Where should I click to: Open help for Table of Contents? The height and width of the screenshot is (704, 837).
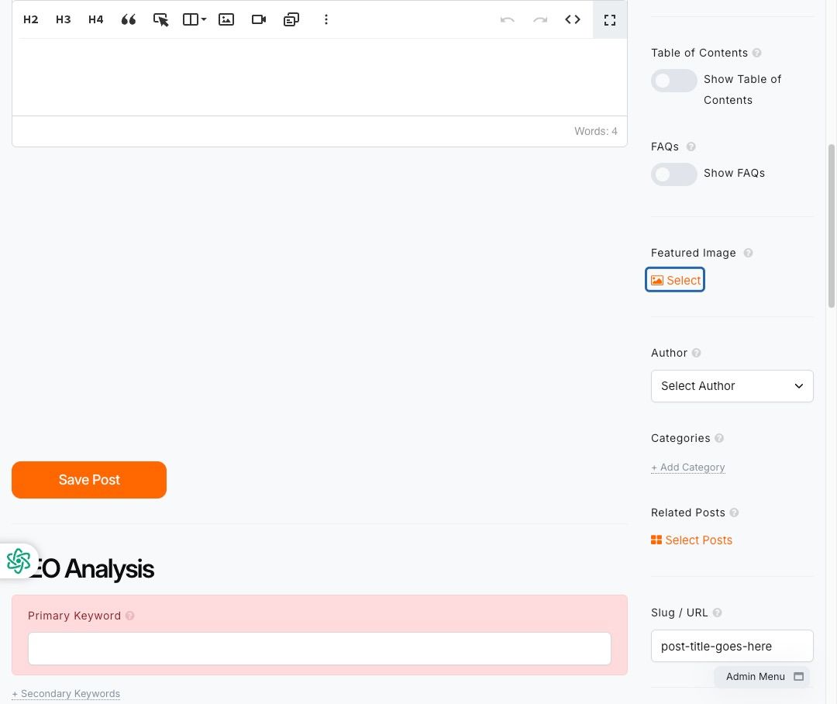click(757, 53)
